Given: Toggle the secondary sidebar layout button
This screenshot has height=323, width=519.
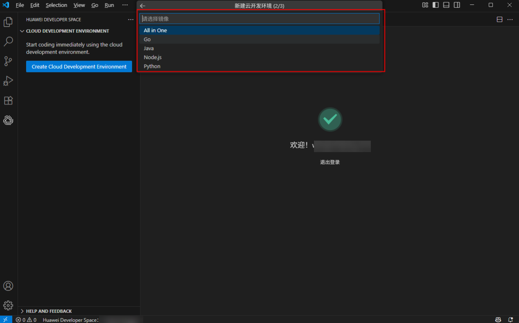Looking at the screenshot, I should (457, 5).
